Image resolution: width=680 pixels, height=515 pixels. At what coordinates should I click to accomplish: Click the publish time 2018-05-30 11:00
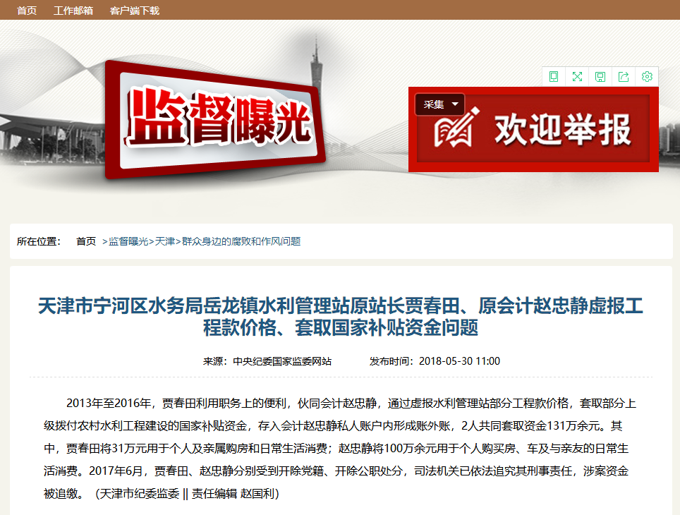[459, 361]
